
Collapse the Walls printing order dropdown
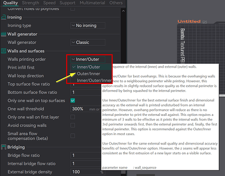coord(88,59)
